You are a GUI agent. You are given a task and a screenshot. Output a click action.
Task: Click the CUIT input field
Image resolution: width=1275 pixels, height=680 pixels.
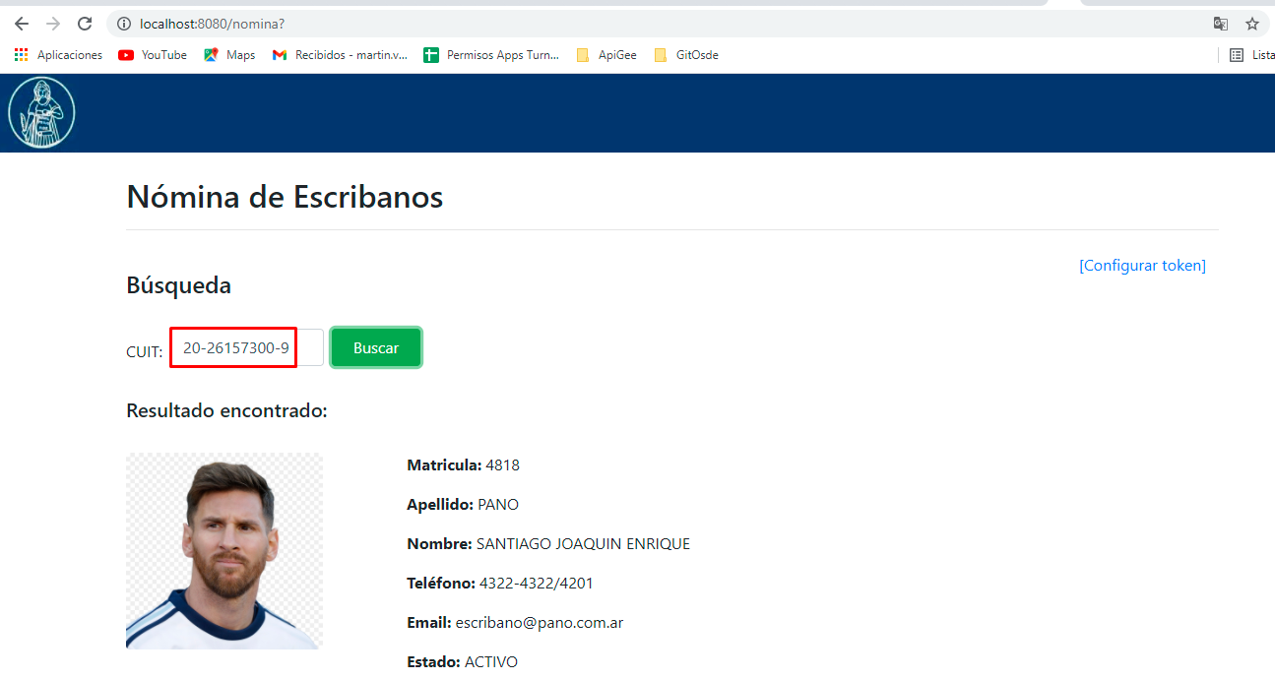point(232,347)
